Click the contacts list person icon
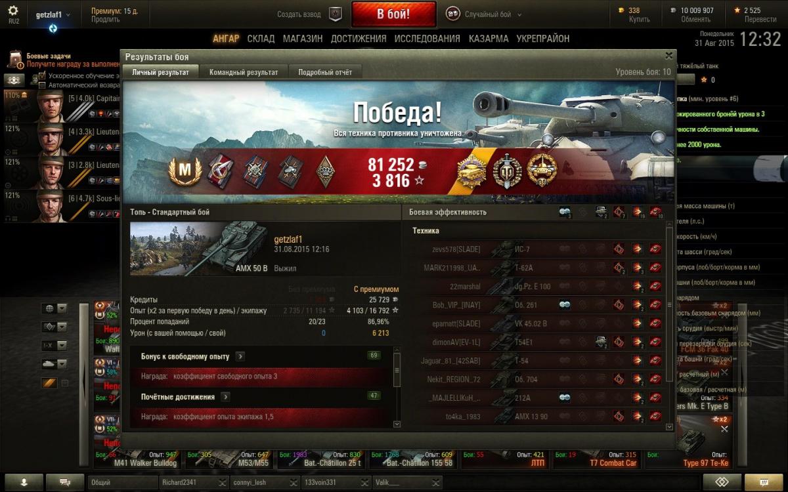This screenshot has width=788, height=492. click(24, 482)
